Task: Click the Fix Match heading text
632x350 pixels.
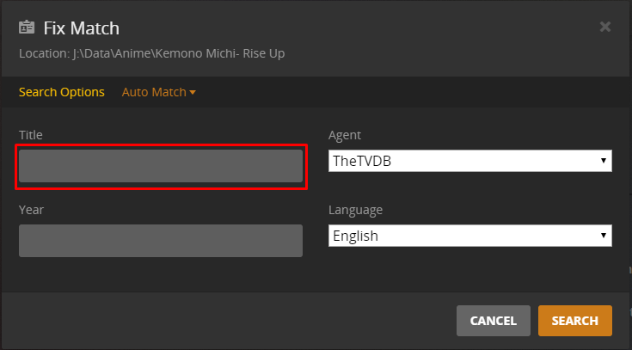Action: [x=82, y=28]
